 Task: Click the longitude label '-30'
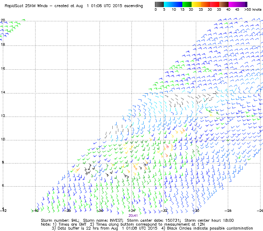(x=196, y=210)
